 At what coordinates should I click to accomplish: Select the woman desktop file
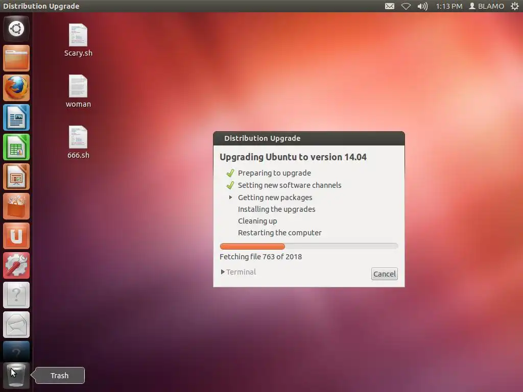(78, 91)
